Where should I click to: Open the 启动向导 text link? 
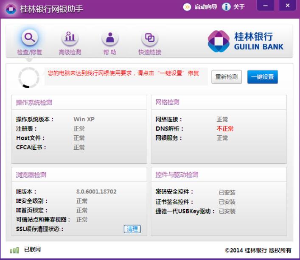point(206,7)
